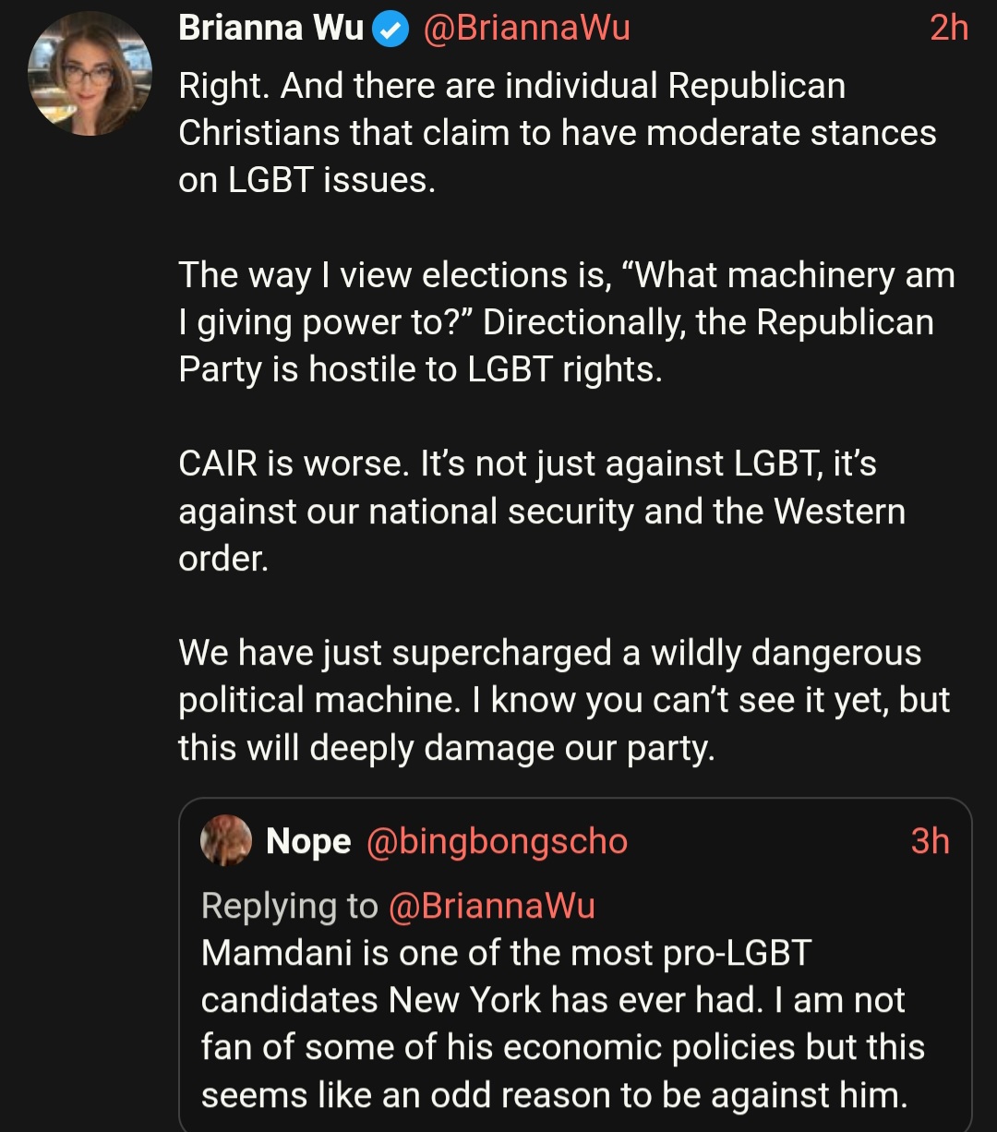Click the paragraph starting "We have just supercharged"
The width and height of the screenshot is (997, 1132).
[x=563, y=700]
